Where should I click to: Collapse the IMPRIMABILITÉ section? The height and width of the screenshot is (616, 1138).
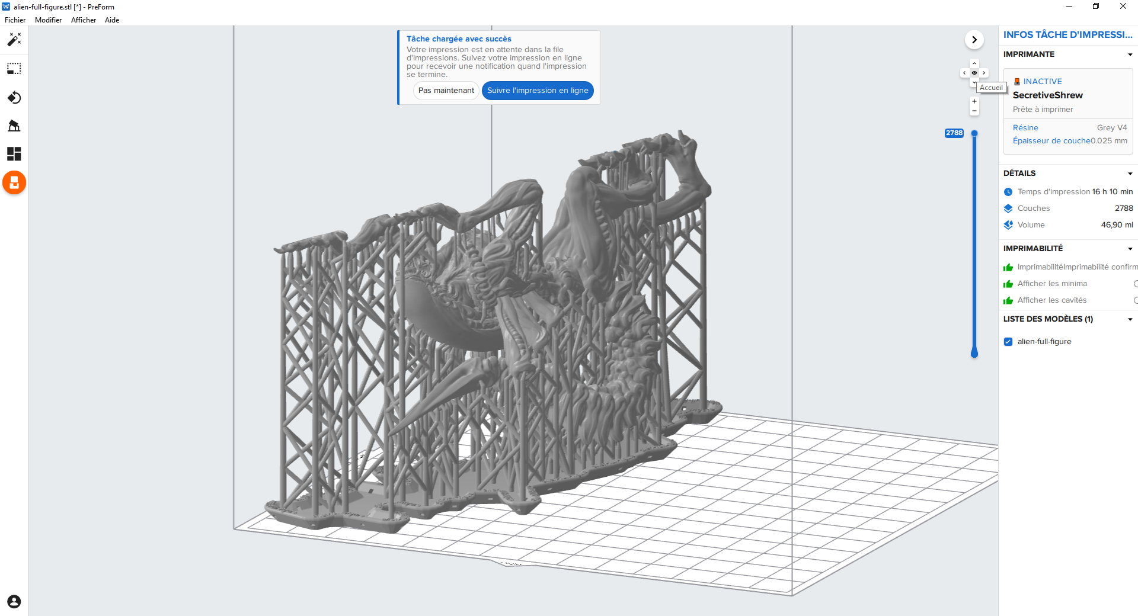1130,249
